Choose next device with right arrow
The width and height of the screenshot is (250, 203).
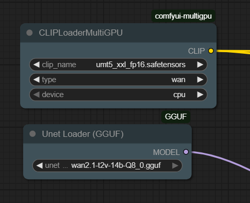pos(200,95)
